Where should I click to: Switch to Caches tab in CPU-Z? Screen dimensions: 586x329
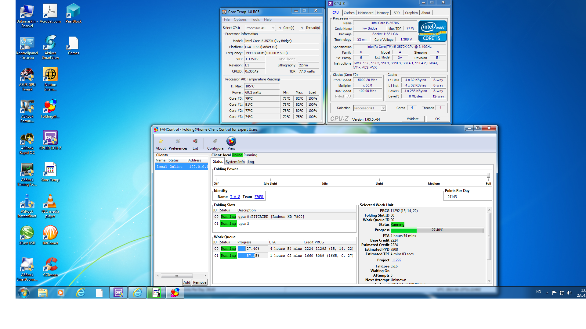pos(349,13)
